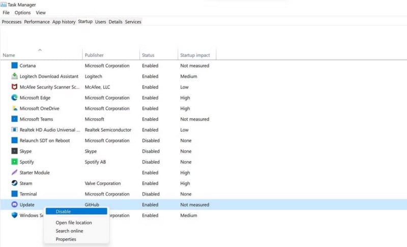Click the Steam icon
Image resolution: width=407 pixels, height=247 pixels.
(15, 183)
